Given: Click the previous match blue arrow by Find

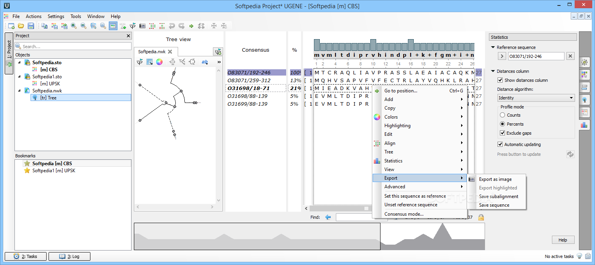Looking at the screenshot, I should pyautogui.click(x=328, y=217).
